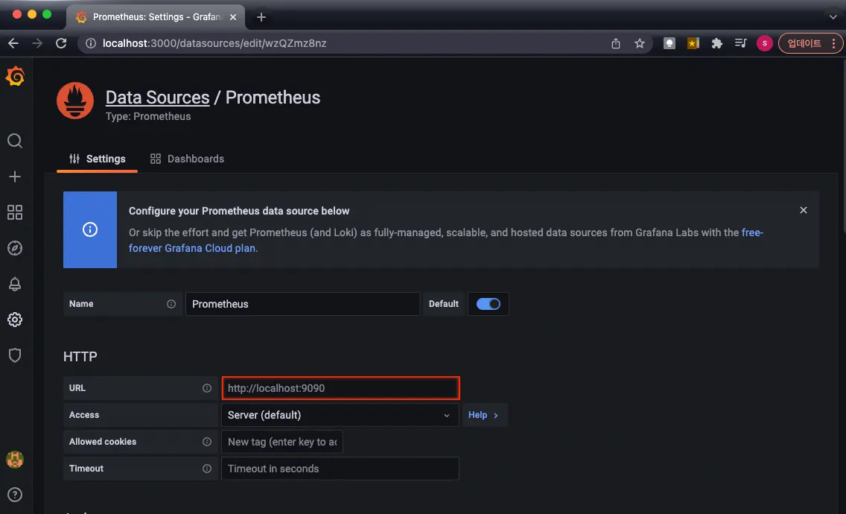This screenshot has width=846, height=514.
Task: Open the Alerting bell icon
Action: click(15, 284)
